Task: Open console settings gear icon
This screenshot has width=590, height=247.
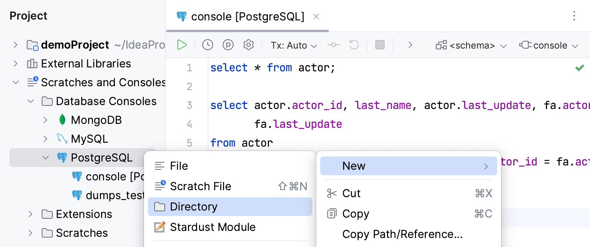Action: coord(248,45)
